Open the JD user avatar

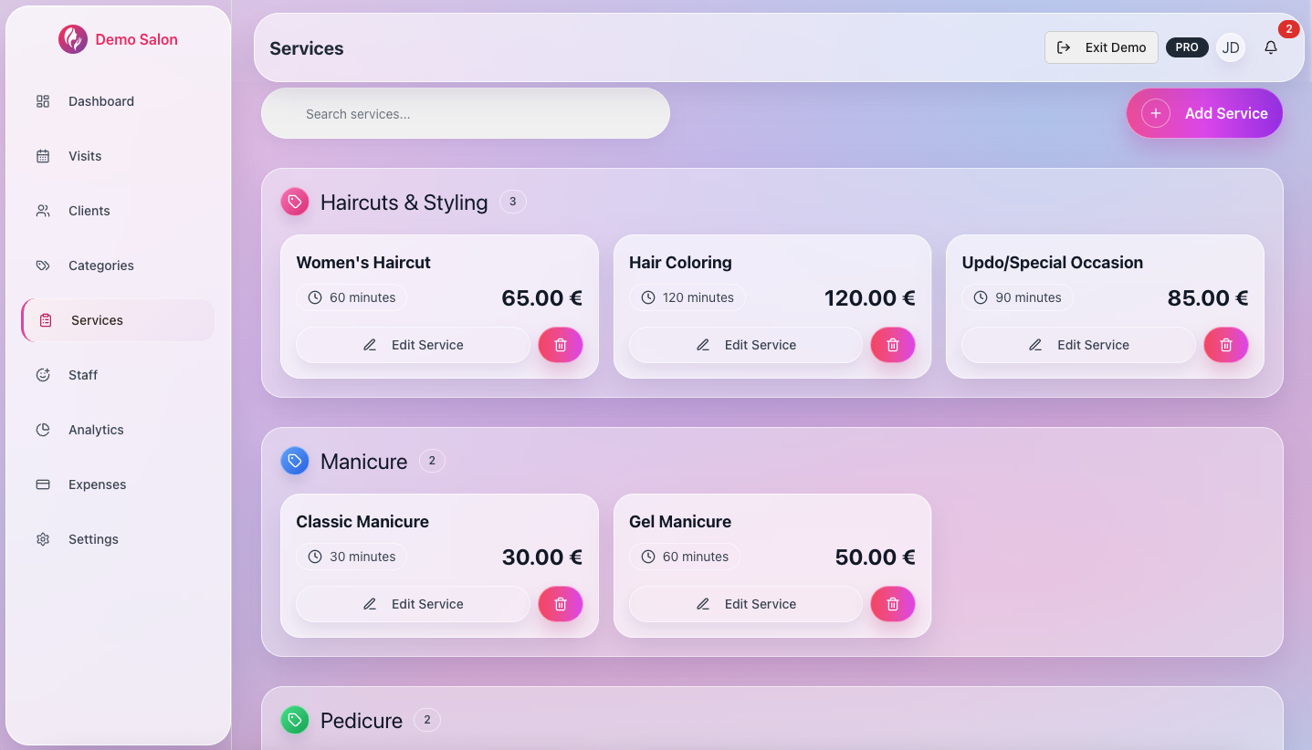click(1231, 47)
